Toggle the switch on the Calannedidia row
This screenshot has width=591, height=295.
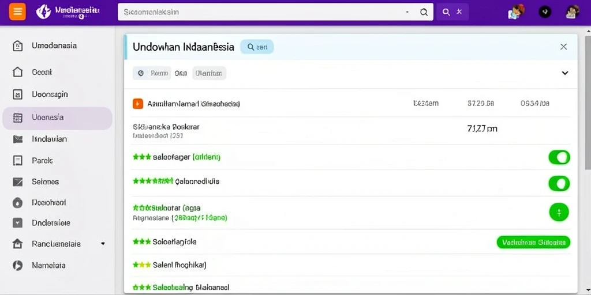coord(559,184)
